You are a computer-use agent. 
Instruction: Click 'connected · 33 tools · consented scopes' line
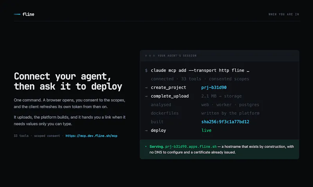click(200, 79)
